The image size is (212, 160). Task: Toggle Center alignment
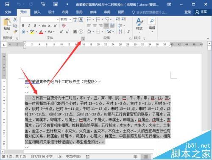(95, 25)
